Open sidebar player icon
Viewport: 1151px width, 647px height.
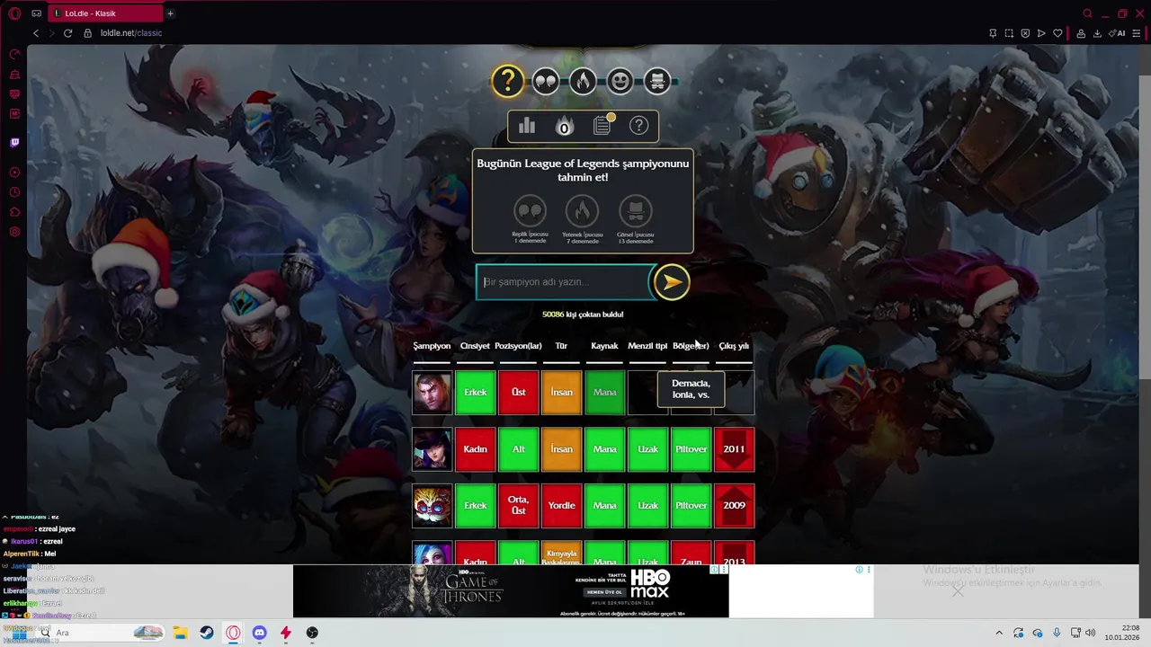14,173
